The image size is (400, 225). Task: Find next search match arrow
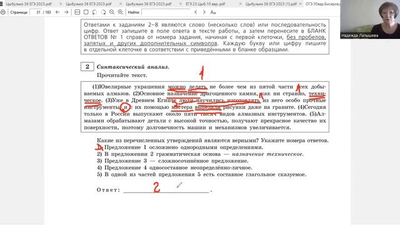(x=204, y=12)
